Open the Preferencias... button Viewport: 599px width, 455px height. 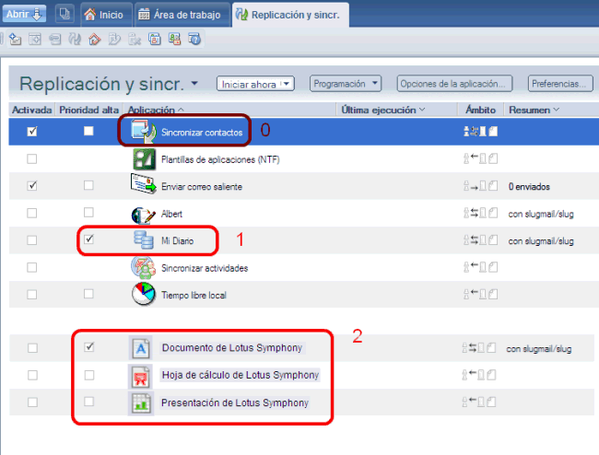pyautogui.click(x=560, y=84)
